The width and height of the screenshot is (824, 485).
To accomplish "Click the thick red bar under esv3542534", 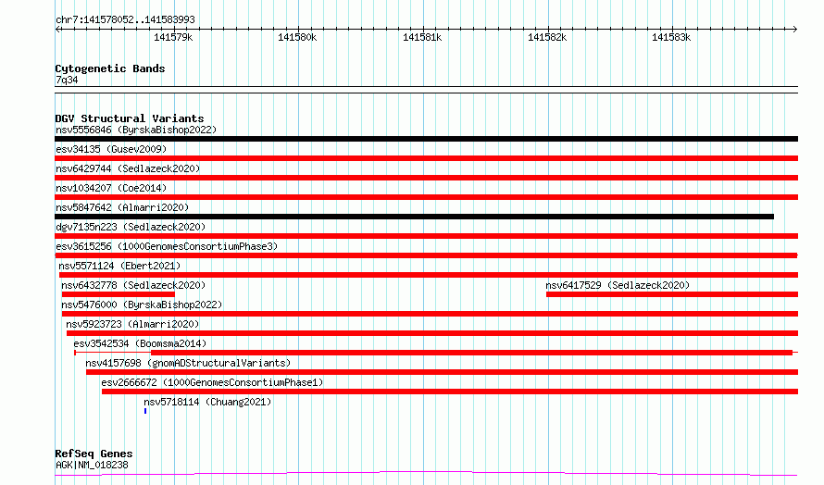I will pyautogui.click(x=471, y=353).
